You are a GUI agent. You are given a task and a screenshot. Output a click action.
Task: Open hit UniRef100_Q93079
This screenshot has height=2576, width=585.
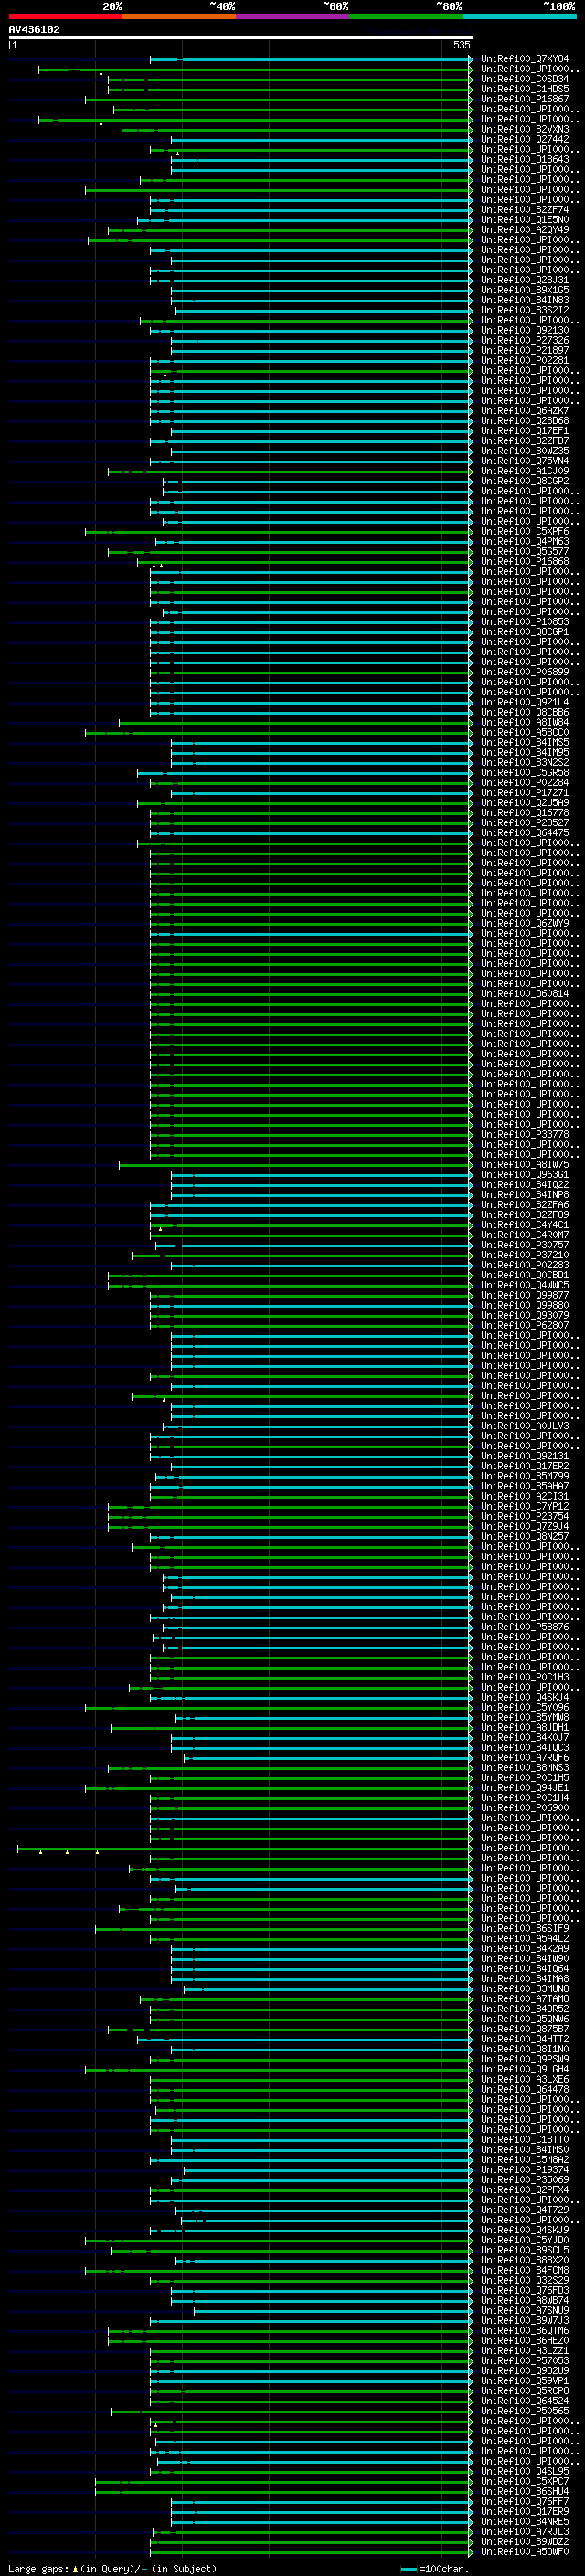pos(525,1315)
